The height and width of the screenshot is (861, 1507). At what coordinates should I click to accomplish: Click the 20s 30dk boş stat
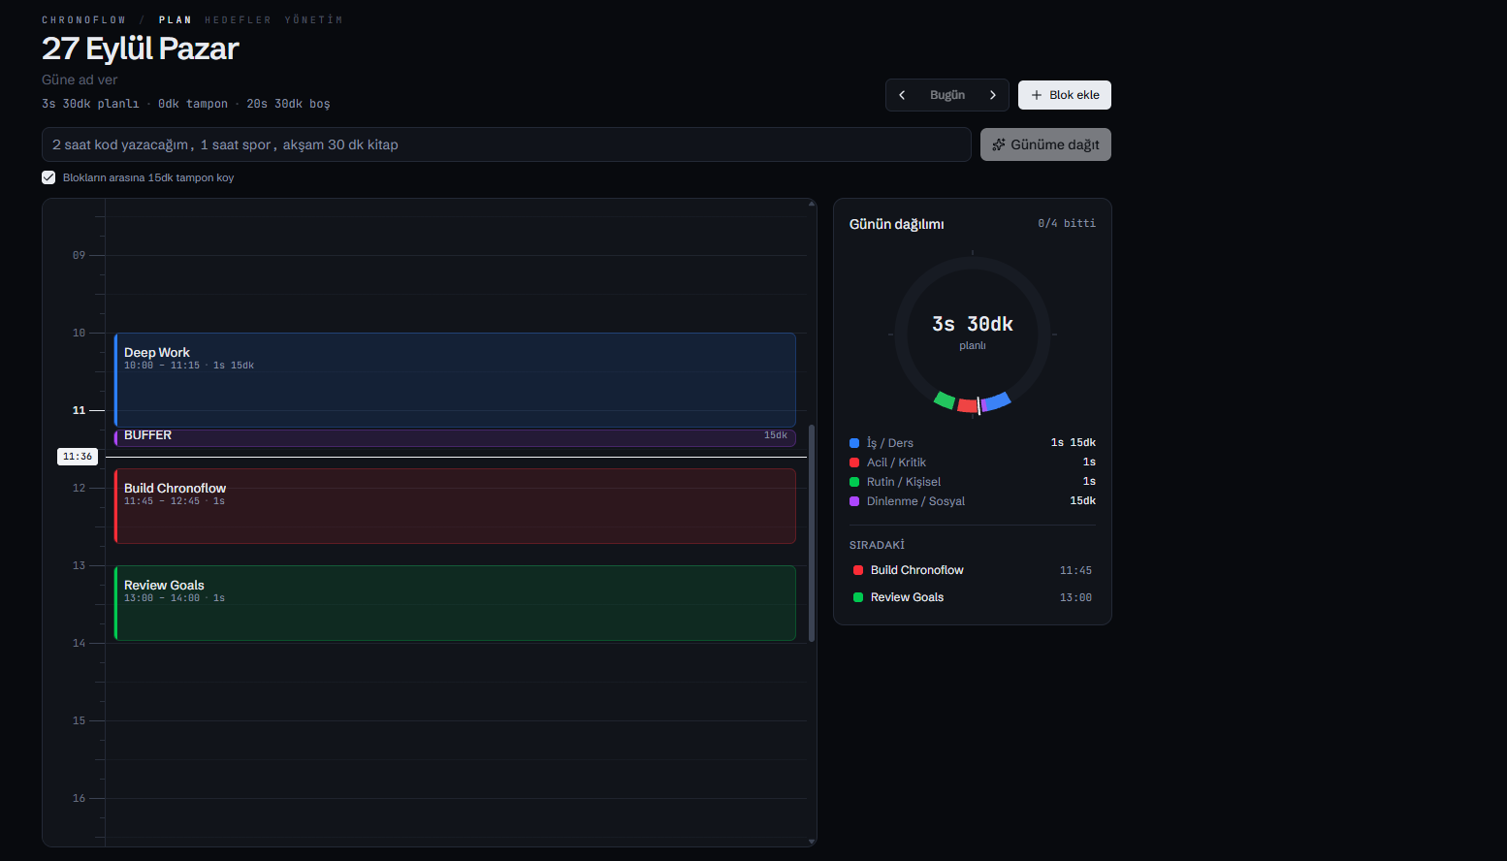coord(288,104)
